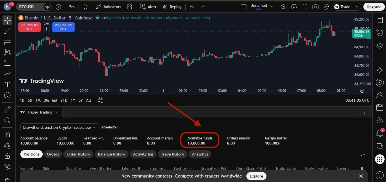The height and width of the screenshot is (182, 386).
Task: Click the Trade button
Action: (343, 7)
